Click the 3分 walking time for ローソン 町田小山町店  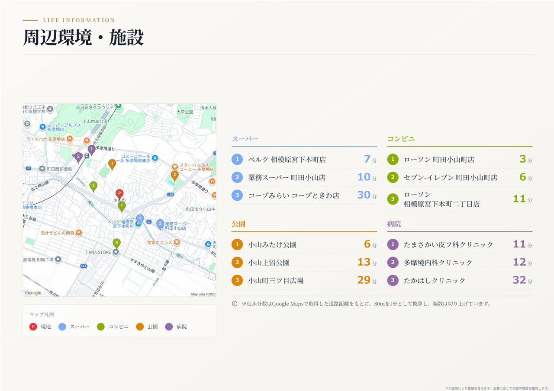tap(526, 159)
